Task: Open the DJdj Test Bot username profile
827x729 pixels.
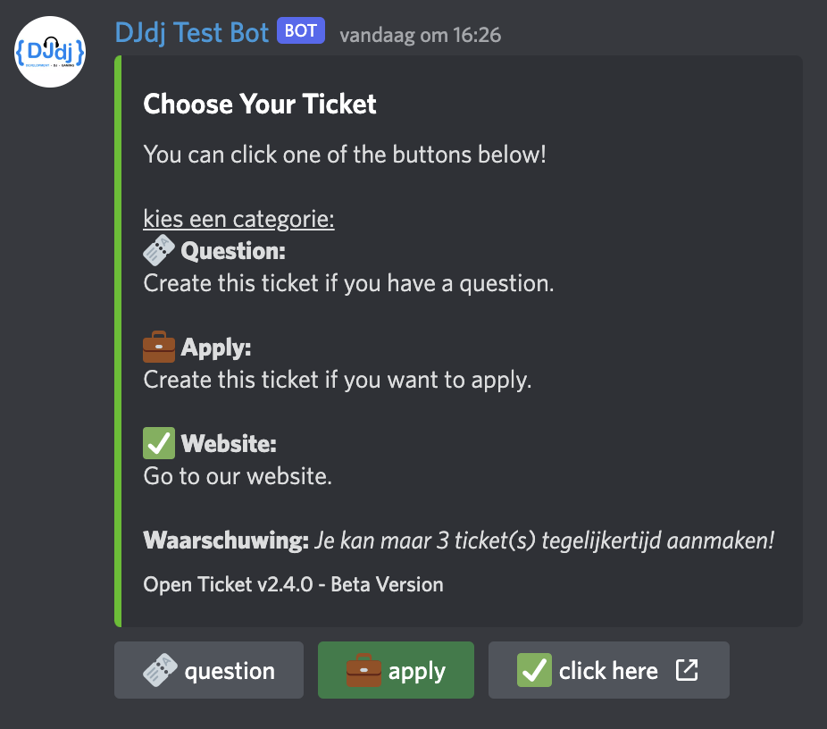Action: 192,33
